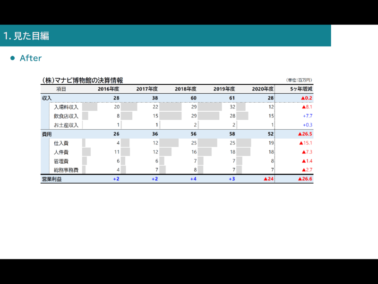Viewport: 378px width, 284px height.
Task: Click the '収入' section row label
Action: 47,98
